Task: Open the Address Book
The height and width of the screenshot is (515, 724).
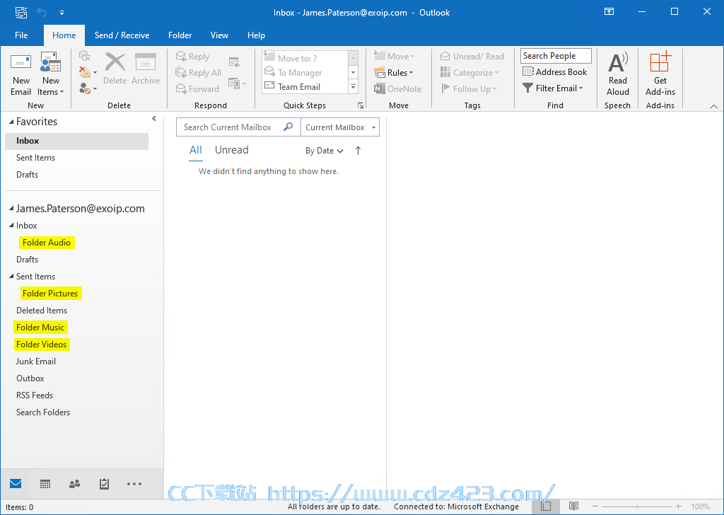Action: (554, 71)
